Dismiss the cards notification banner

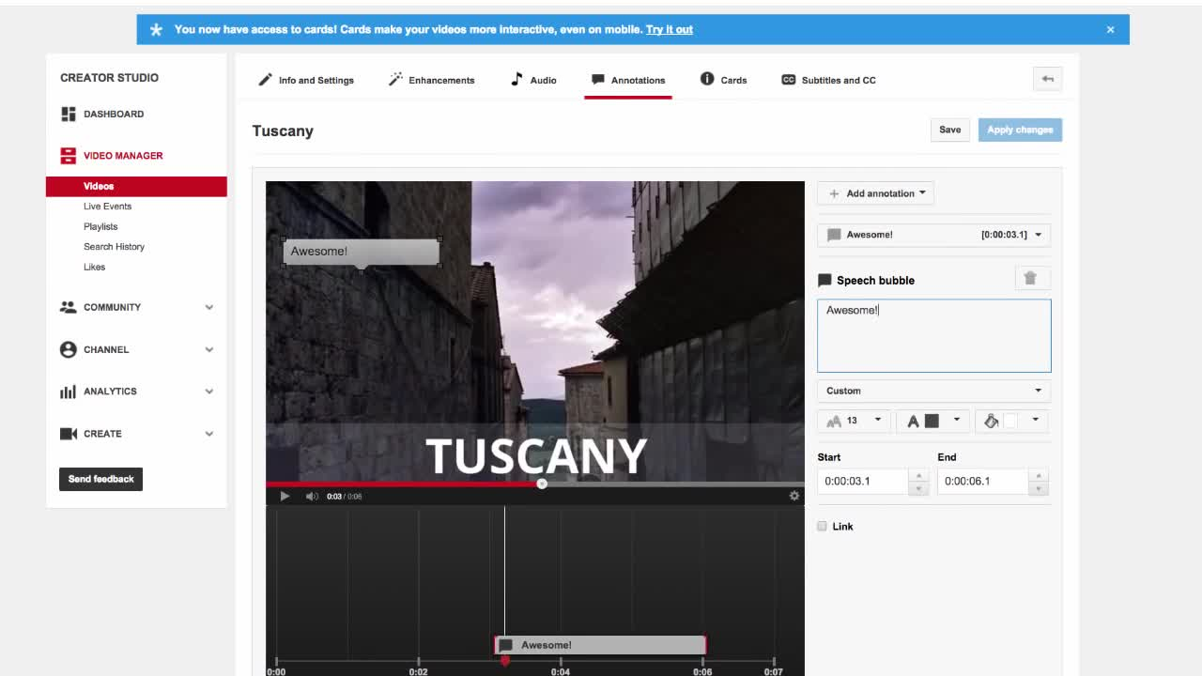pyautogui.click(x=1110, y=29)
